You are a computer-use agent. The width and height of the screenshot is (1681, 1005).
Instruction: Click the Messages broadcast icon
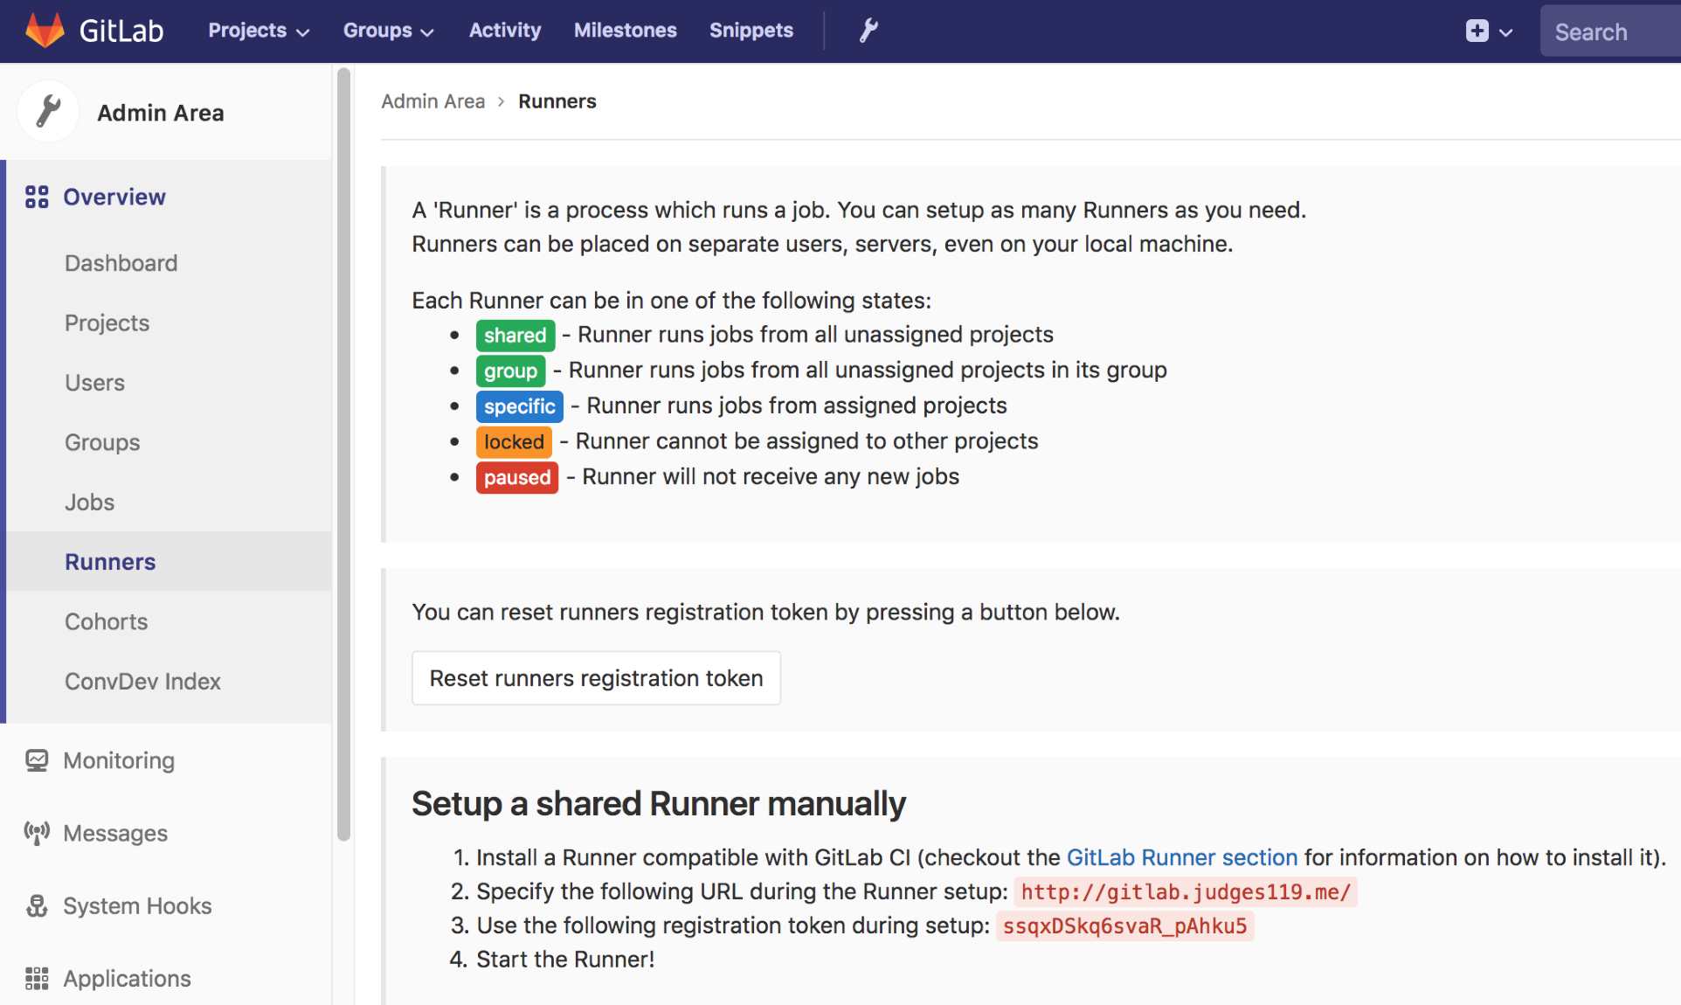point(37,833)
